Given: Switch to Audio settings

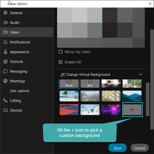Looking at the screenshot, I should [x=27, y=22].
